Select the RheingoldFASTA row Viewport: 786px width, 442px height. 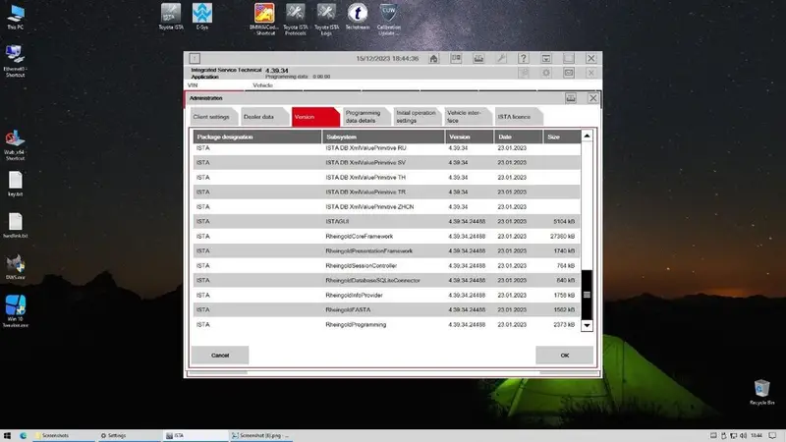click(386, 309)
